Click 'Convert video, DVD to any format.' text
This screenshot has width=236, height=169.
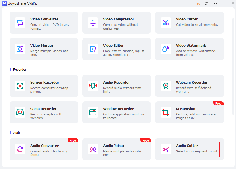tap(50, 26)
